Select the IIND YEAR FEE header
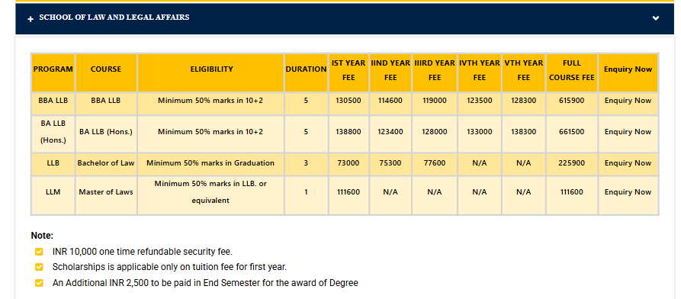 click(390, 70)
